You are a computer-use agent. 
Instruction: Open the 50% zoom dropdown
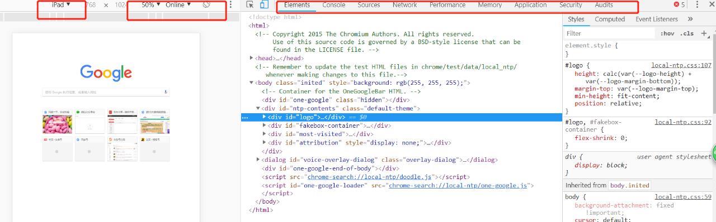150,4
